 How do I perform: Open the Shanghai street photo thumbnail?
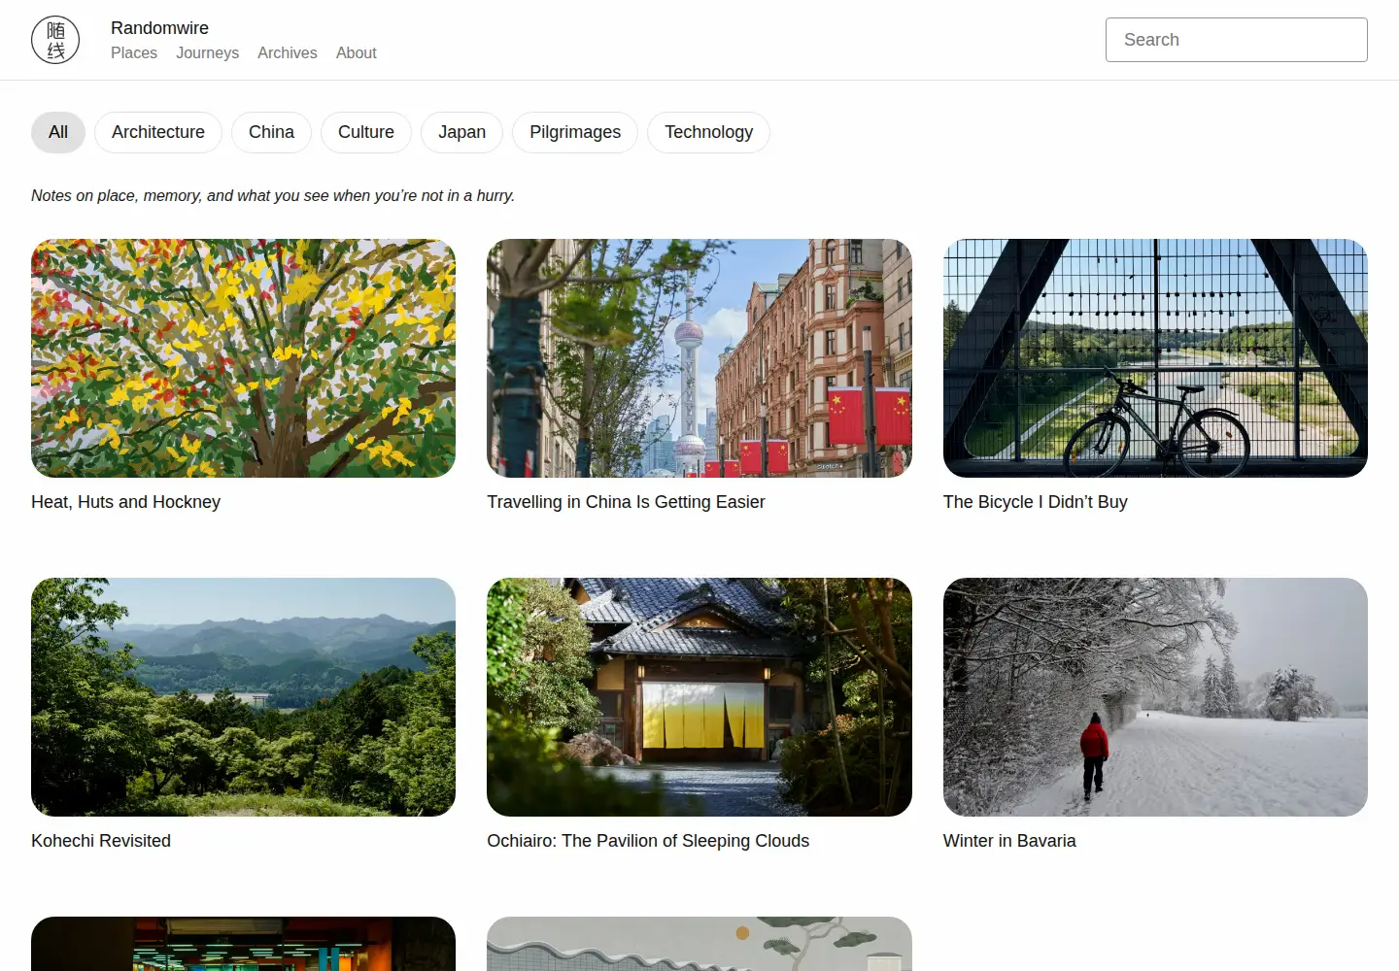[x=699, y=358]
